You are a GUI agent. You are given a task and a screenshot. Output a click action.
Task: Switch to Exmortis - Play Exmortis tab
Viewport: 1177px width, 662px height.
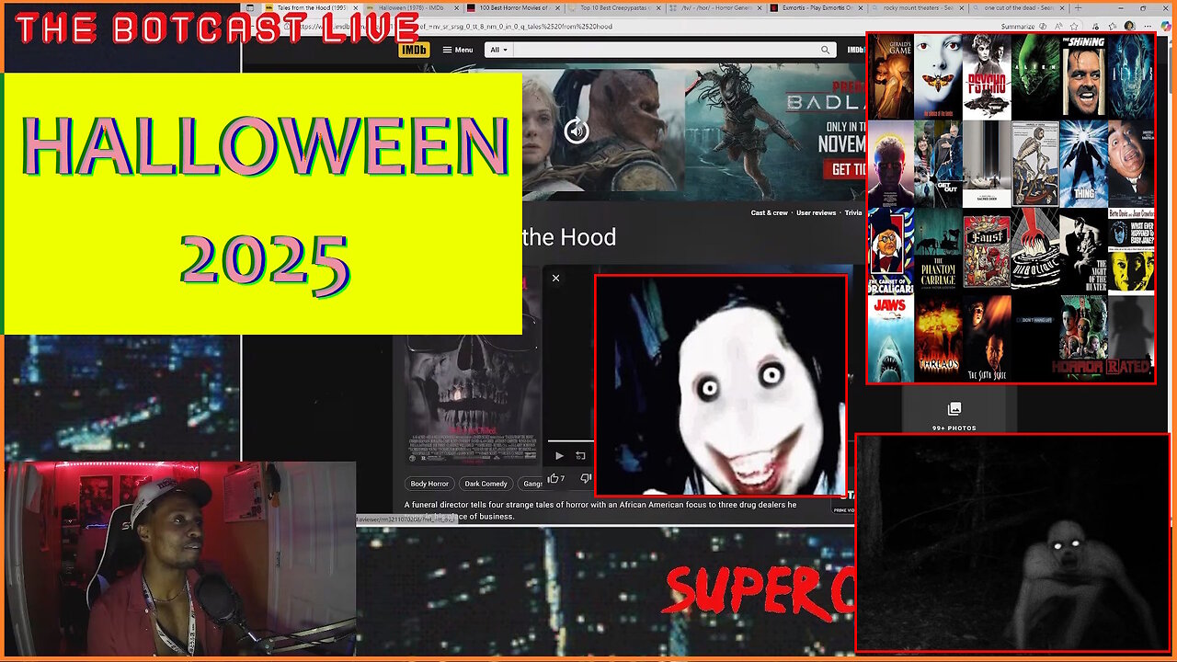point(817,7)
